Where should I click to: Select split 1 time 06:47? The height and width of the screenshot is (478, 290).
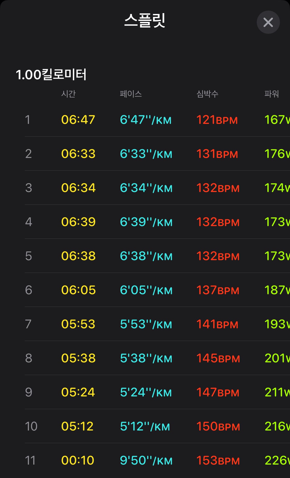[x=78, y=120]
